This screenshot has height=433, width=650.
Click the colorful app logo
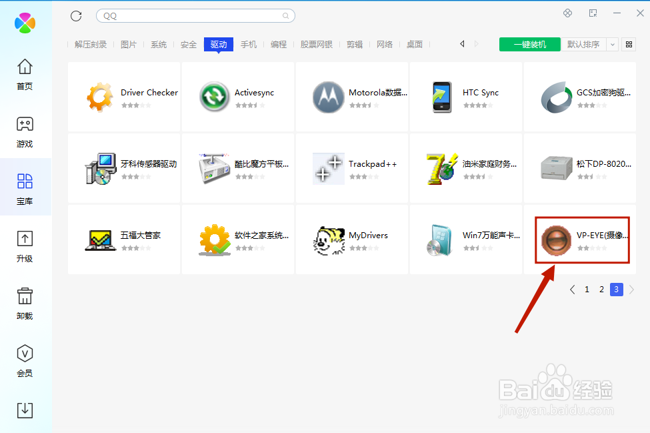pos(25,23)
